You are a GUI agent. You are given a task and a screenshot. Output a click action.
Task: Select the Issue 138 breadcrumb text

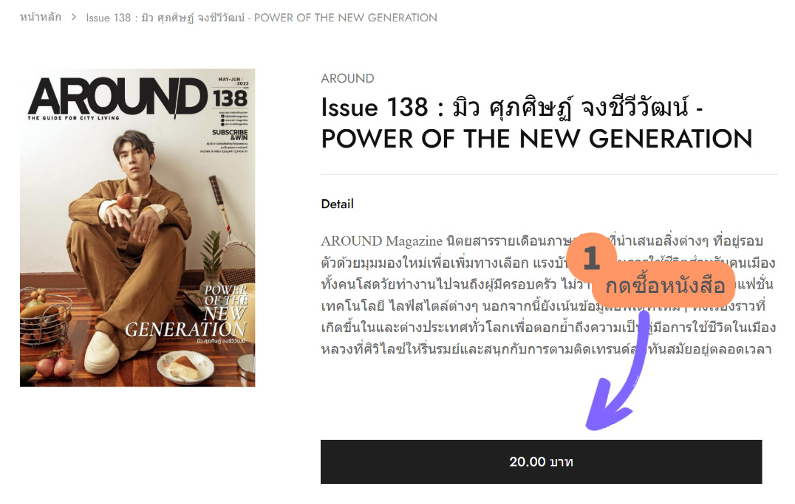(261, 18)
